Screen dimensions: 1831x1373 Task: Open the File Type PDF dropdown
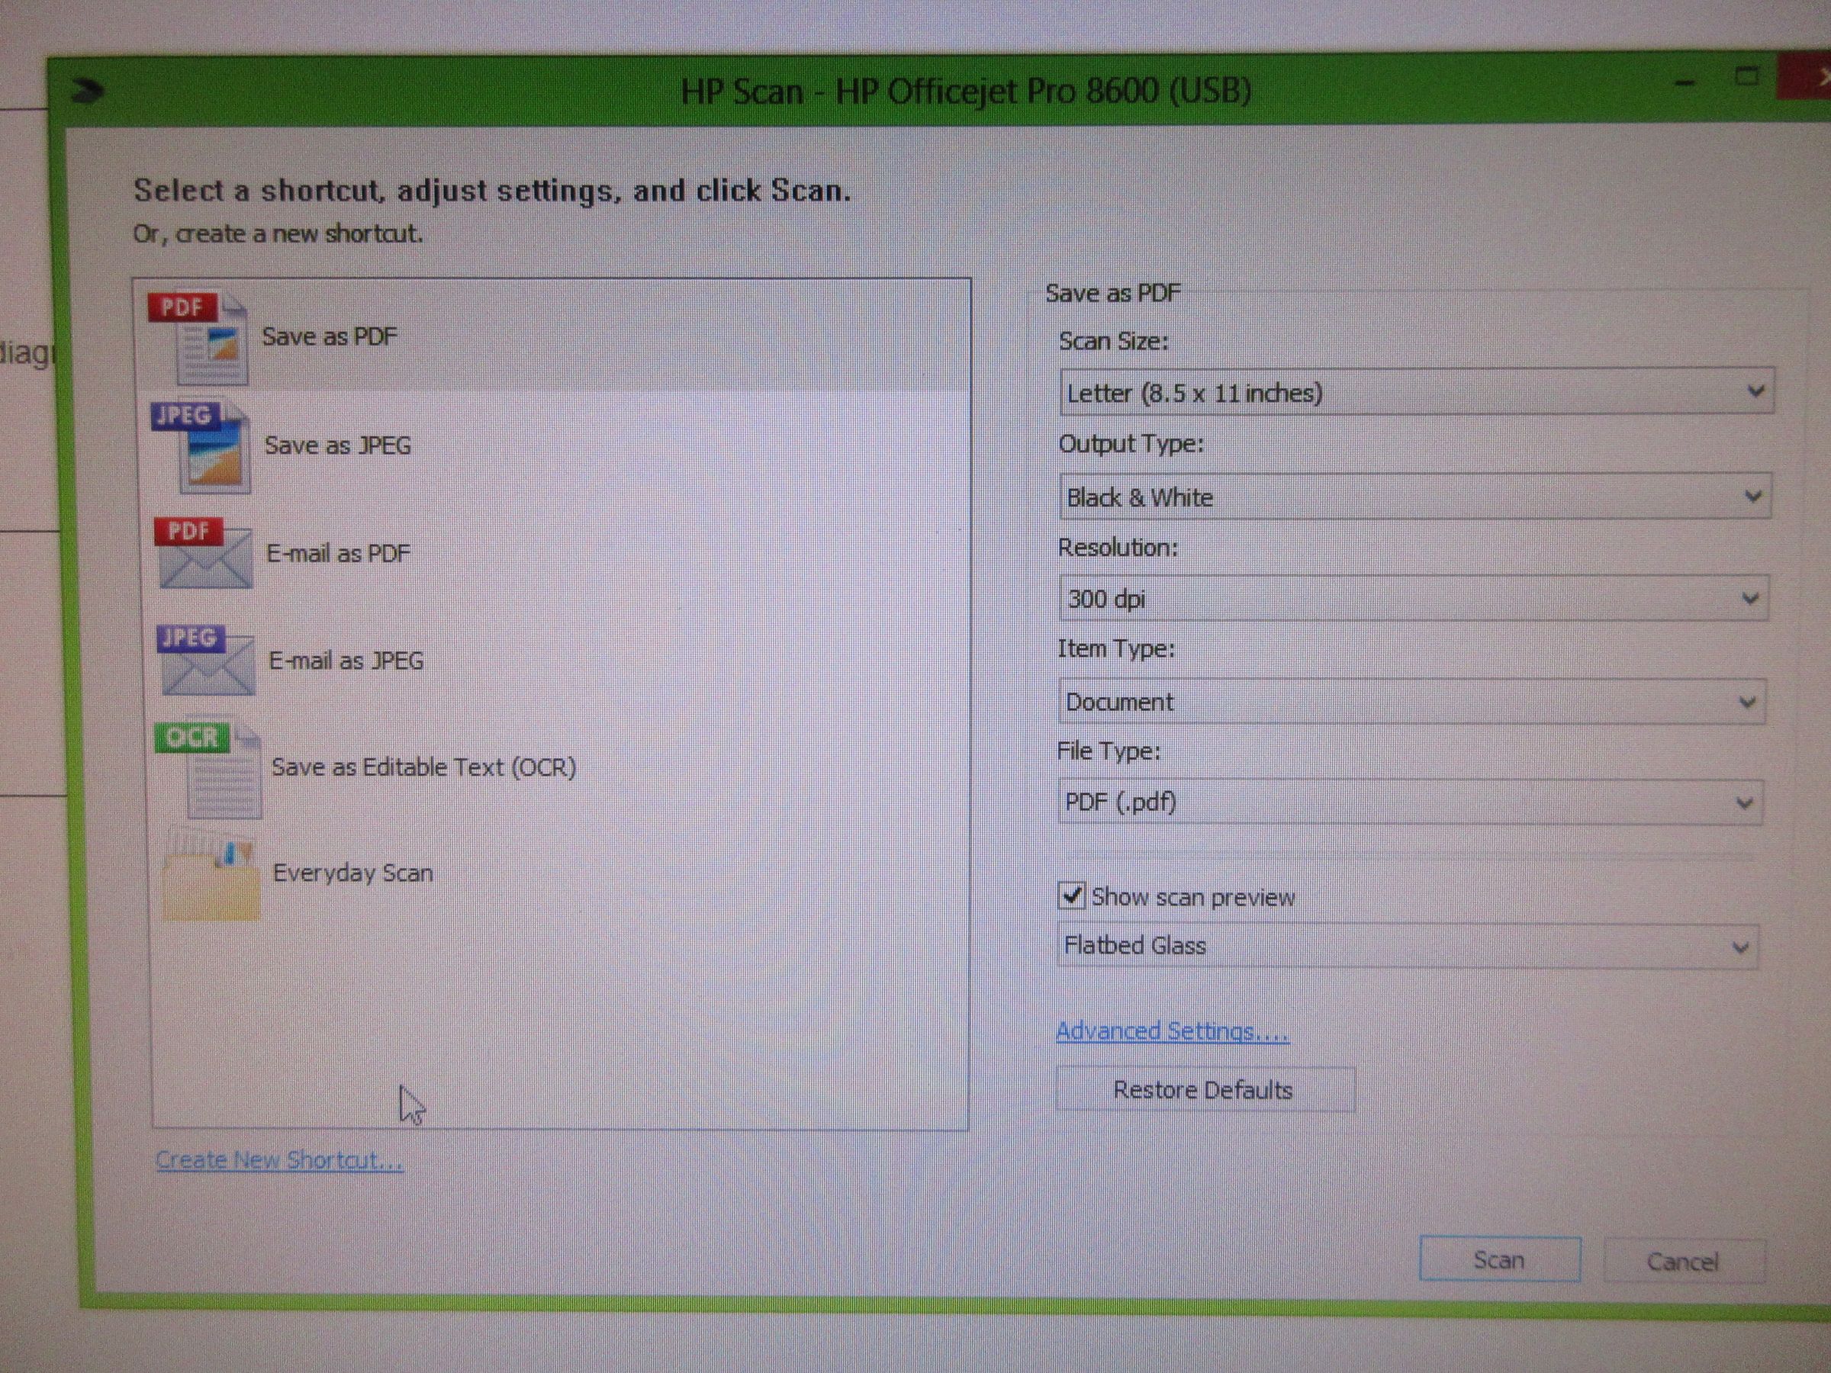pyautogui.click(x=1409, y=802)
